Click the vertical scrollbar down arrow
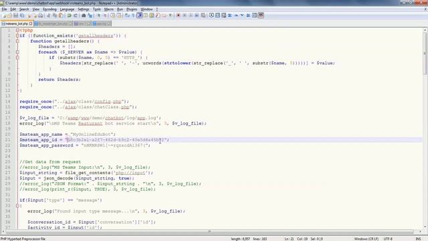The width and height of the screenshot is (428, 241). pyautogui.click(x=425, y=227)
